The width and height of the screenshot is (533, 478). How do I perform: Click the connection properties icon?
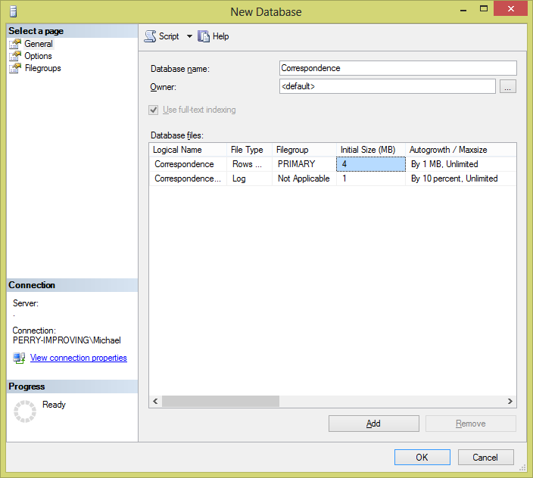point(20,358)
